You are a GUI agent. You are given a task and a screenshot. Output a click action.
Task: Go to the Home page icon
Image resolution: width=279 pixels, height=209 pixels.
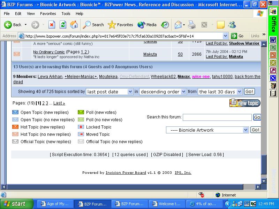point(74,25)
